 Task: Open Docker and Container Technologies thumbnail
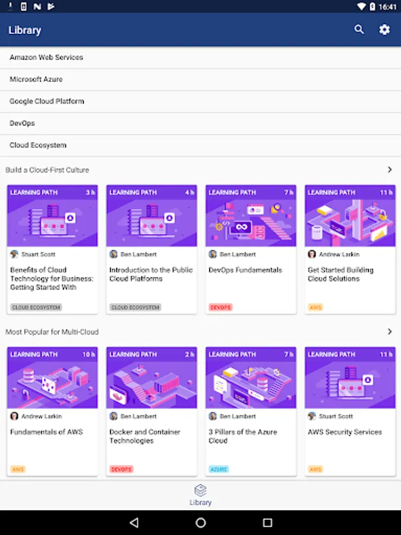[x=151, y=377]
